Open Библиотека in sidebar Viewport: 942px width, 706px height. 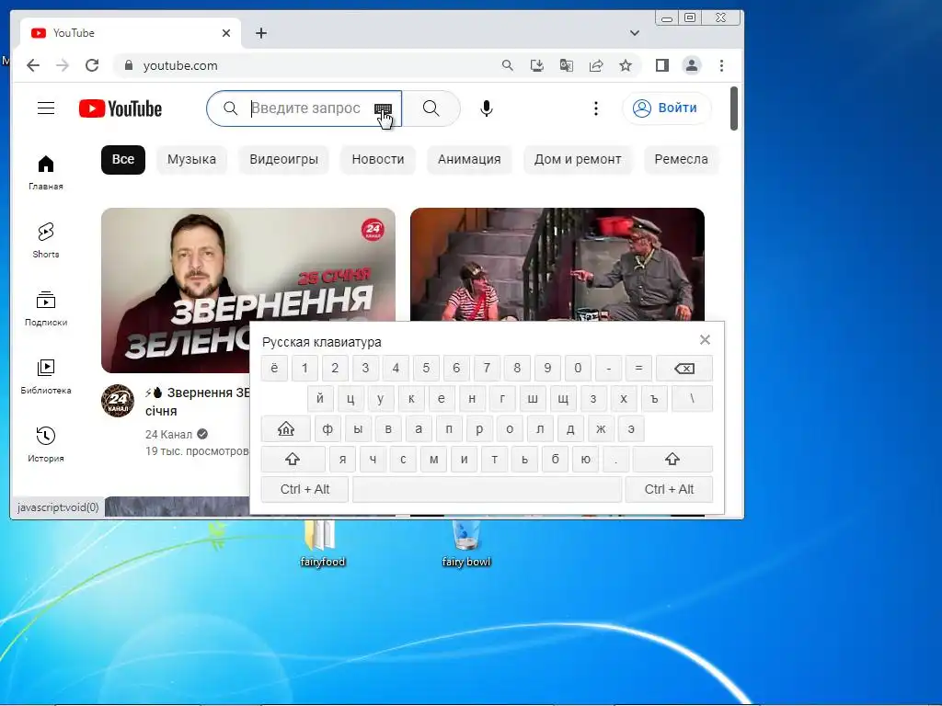pyautogui.click(x=46, y=376)
